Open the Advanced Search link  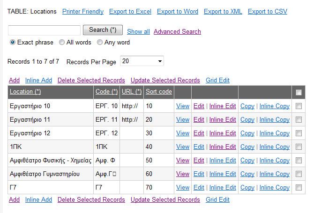coord(177,31)
